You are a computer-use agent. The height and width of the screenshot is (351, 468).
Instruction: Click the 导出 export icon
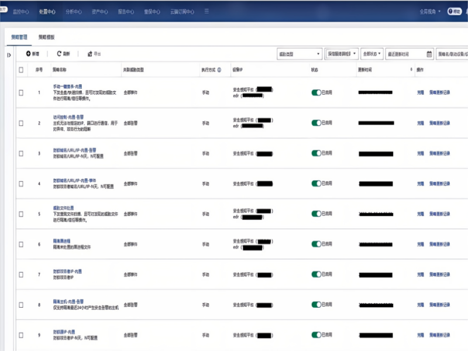(90, 54)
